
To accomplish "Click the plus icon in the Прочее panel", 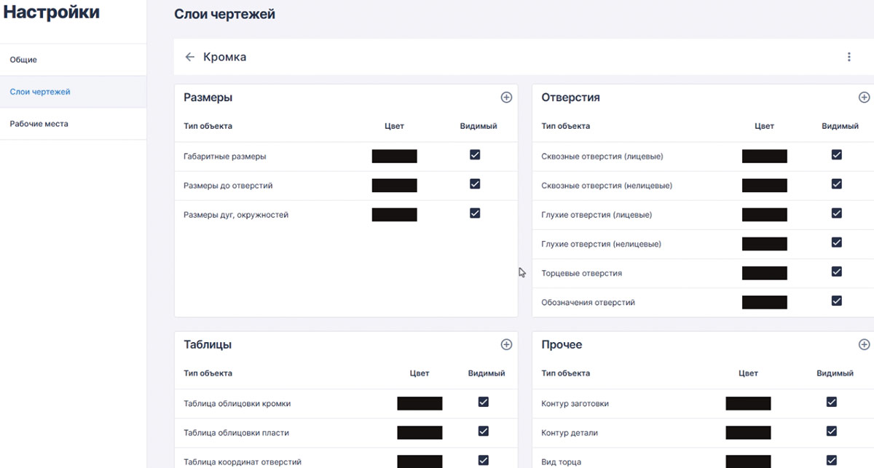I will point(864,344).
